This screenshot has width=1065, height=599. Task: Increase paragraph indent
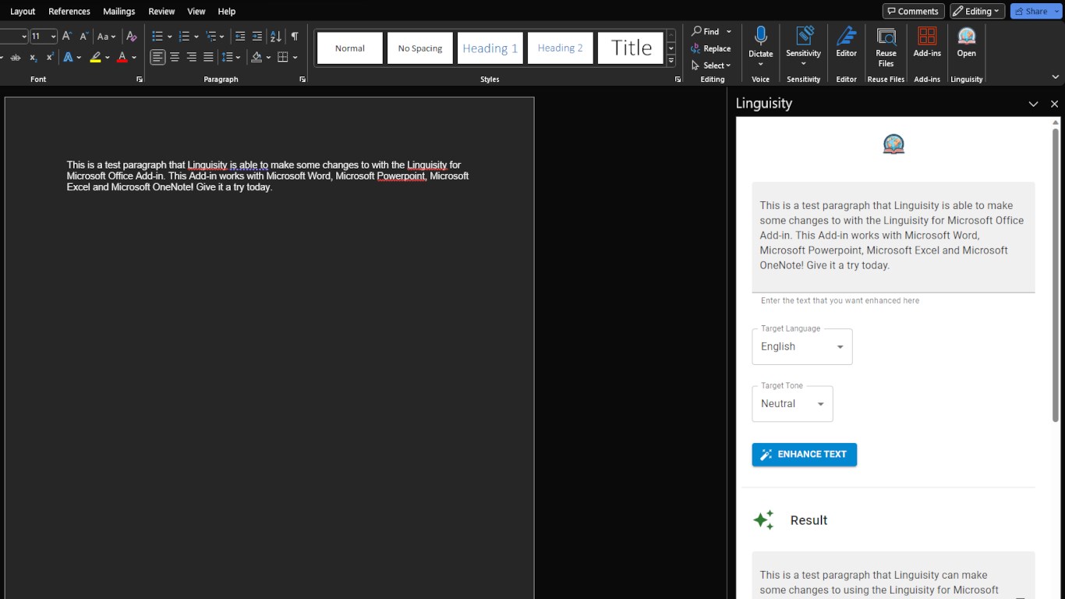click(257, 36)
